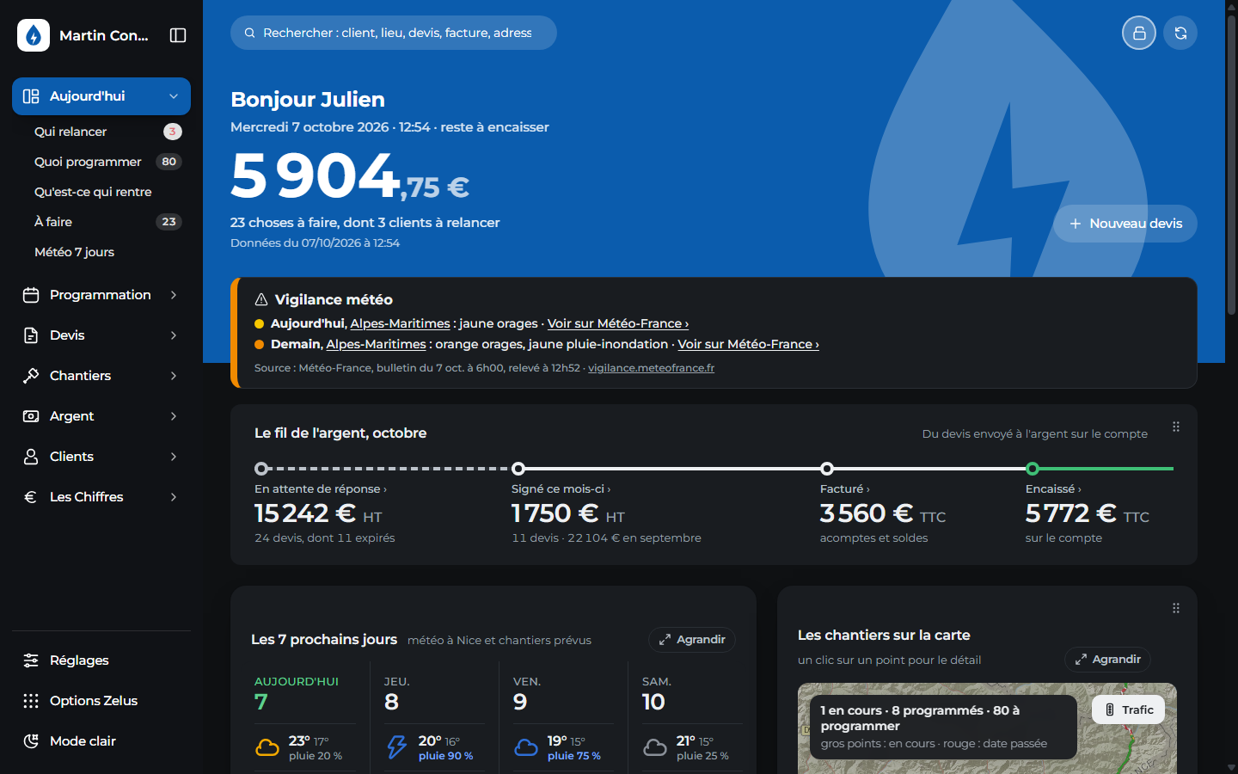
Task: Open the vigilance.meteofrance.fr source link
Action: click(651, 368)
